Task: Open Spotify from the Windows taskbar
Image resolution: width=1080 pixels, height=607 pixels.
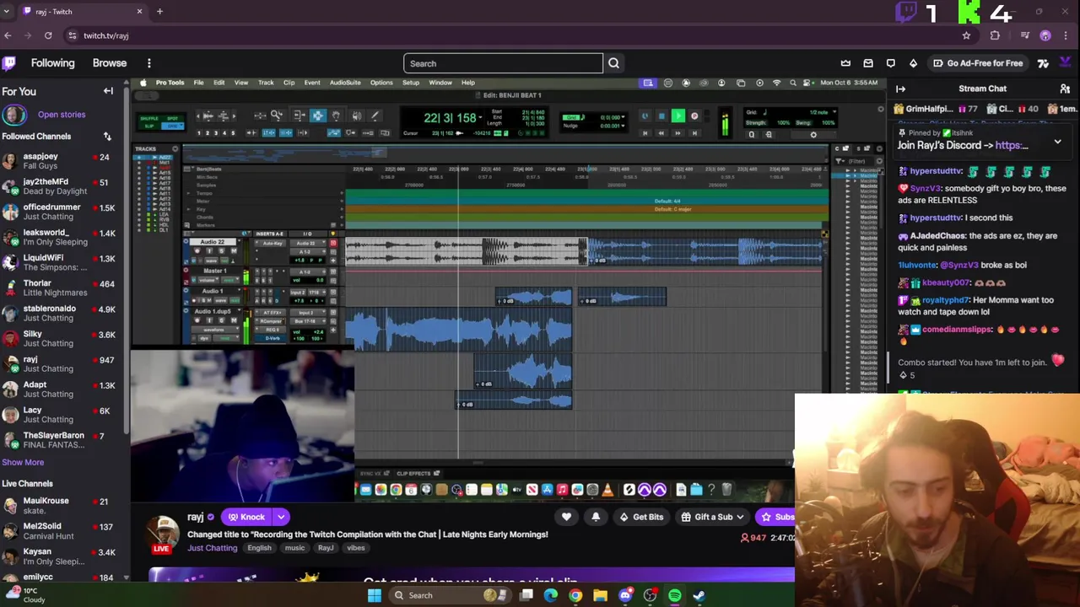Action: (675, 595)
